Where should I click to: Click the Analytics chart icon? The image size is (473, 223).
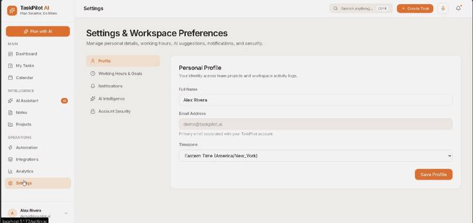pos(10,171)
